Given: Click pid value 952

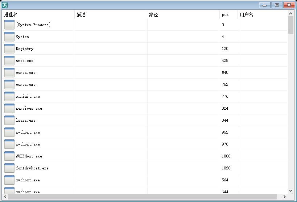Looking at the screenshot, I should (225, 132).
